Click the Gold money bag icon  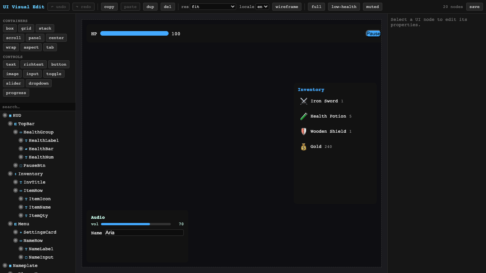(x=304, y=147)
